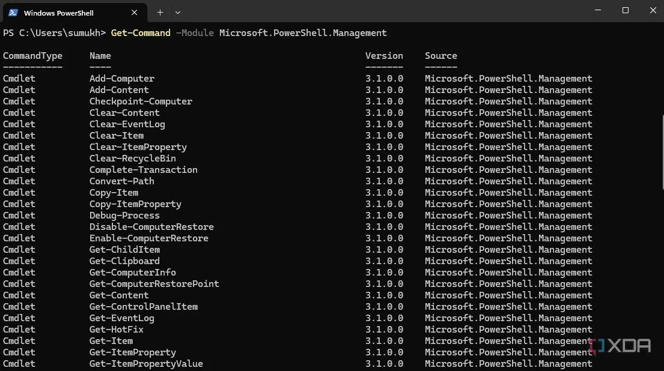Screen dimensions: 664x371
Task: Click the terminal vertical scrollbar thumb
Action: pyautogui.click(x=662, y=152)
